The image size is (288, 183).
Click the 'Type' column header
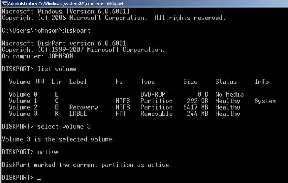(148, 82)
